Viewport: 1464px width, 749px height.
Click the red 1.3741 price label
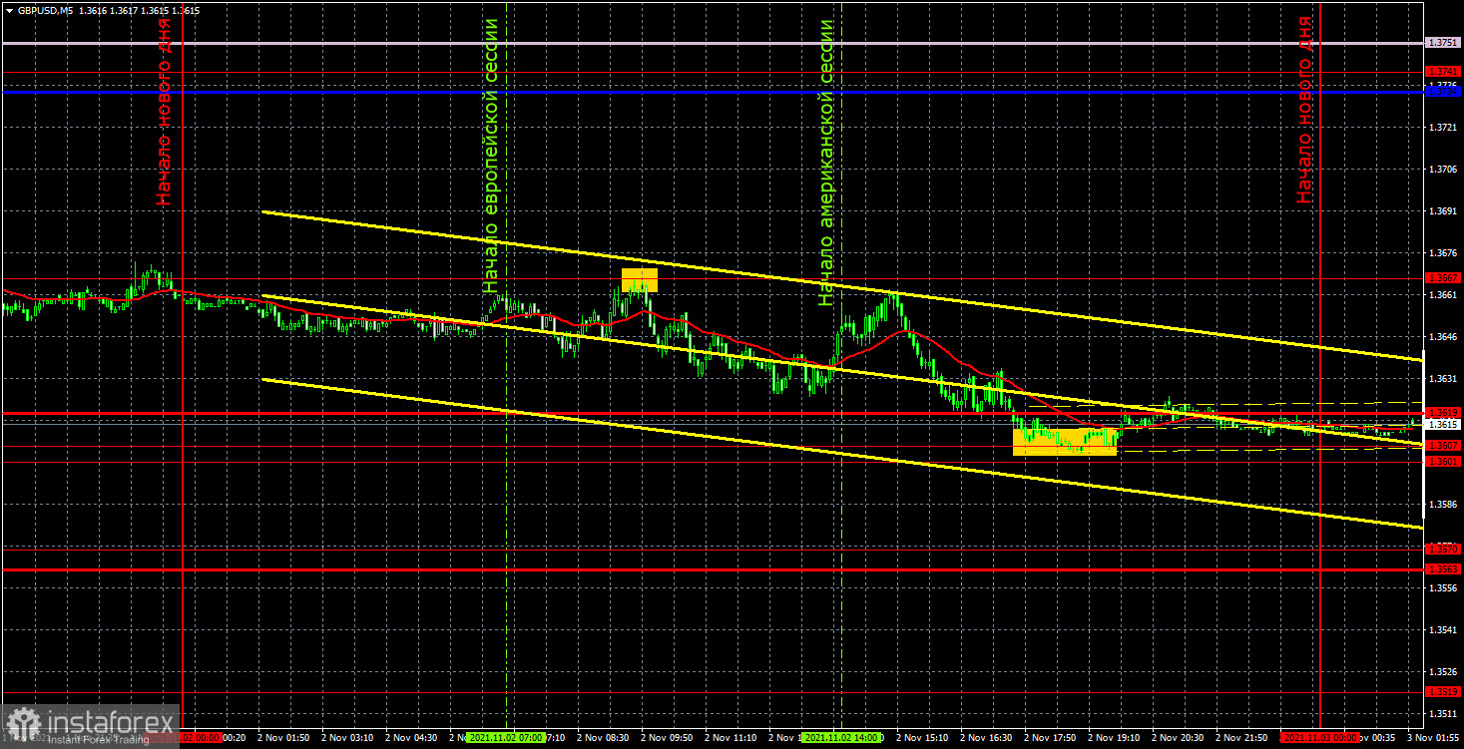pos(1443,72)
